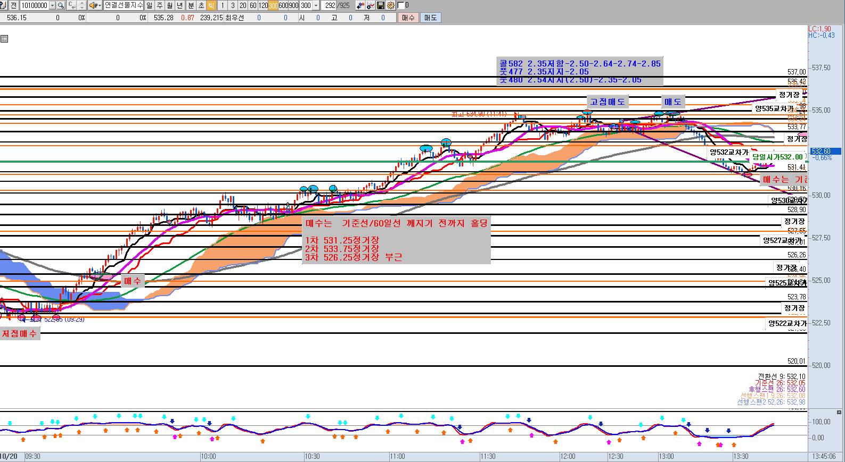Viewport: 845px width, 462px height.
Task: Select the 60 interval tab
Action: pos(253,5)
